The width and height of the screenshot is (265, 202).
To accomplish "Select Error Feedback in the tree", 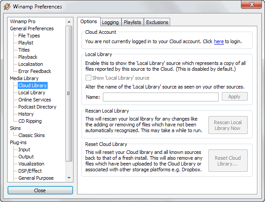I will pos(35,71).
